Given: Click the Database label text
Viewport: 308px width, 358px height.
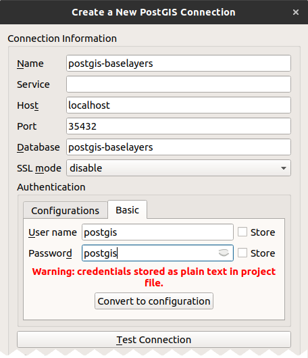Looking at the screenshot, I should coord(38,147).
